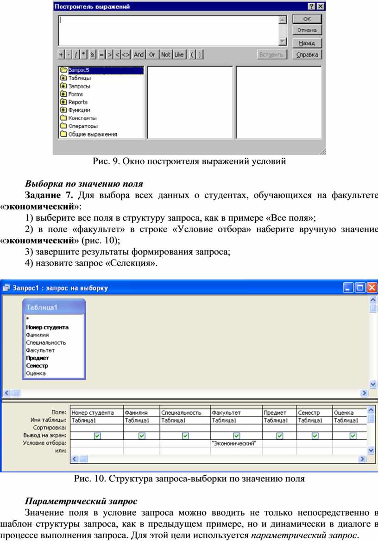
Task: Click the ampersand concatenation button
Action: coord(93,55)
